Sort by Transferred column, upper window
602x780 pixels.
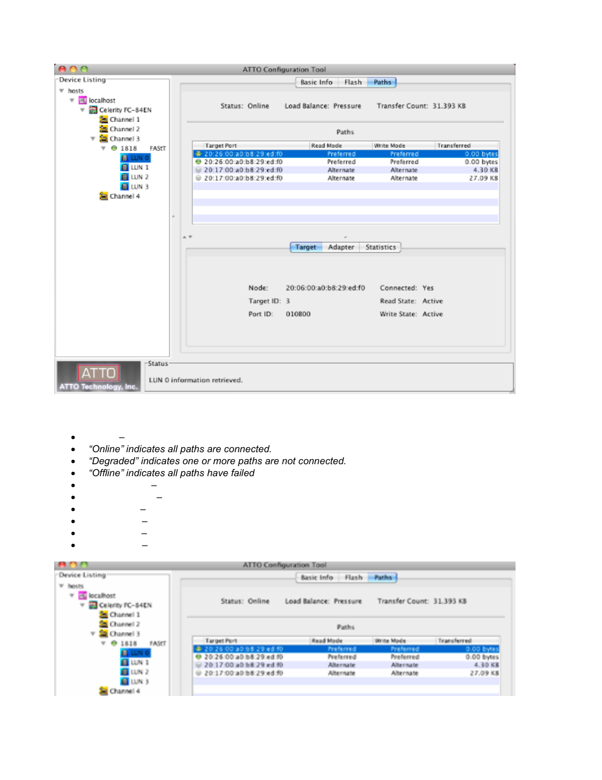tap(467, 145)
